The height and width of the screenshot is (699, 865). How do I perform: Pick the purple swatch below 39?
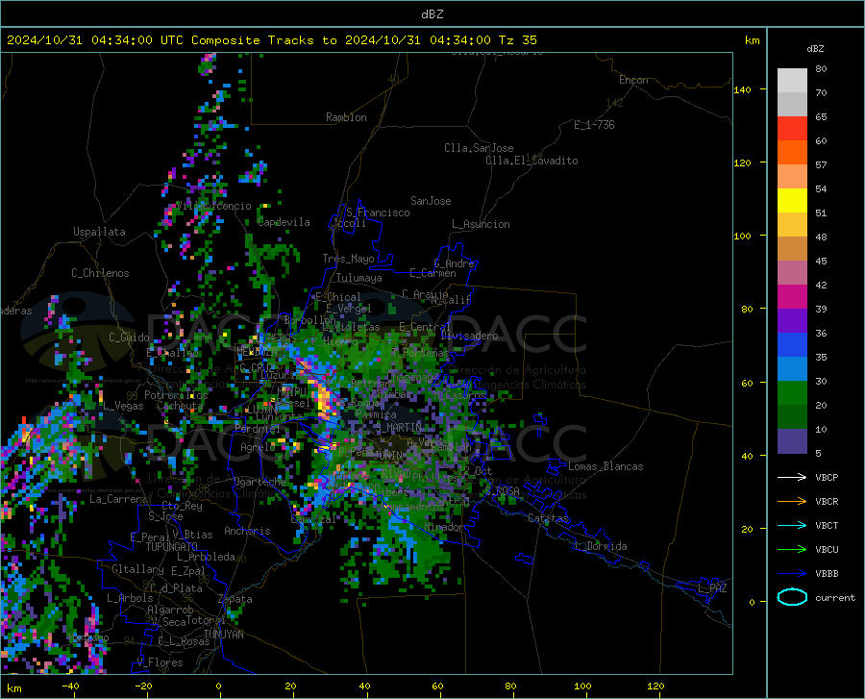tap(792, 321)
